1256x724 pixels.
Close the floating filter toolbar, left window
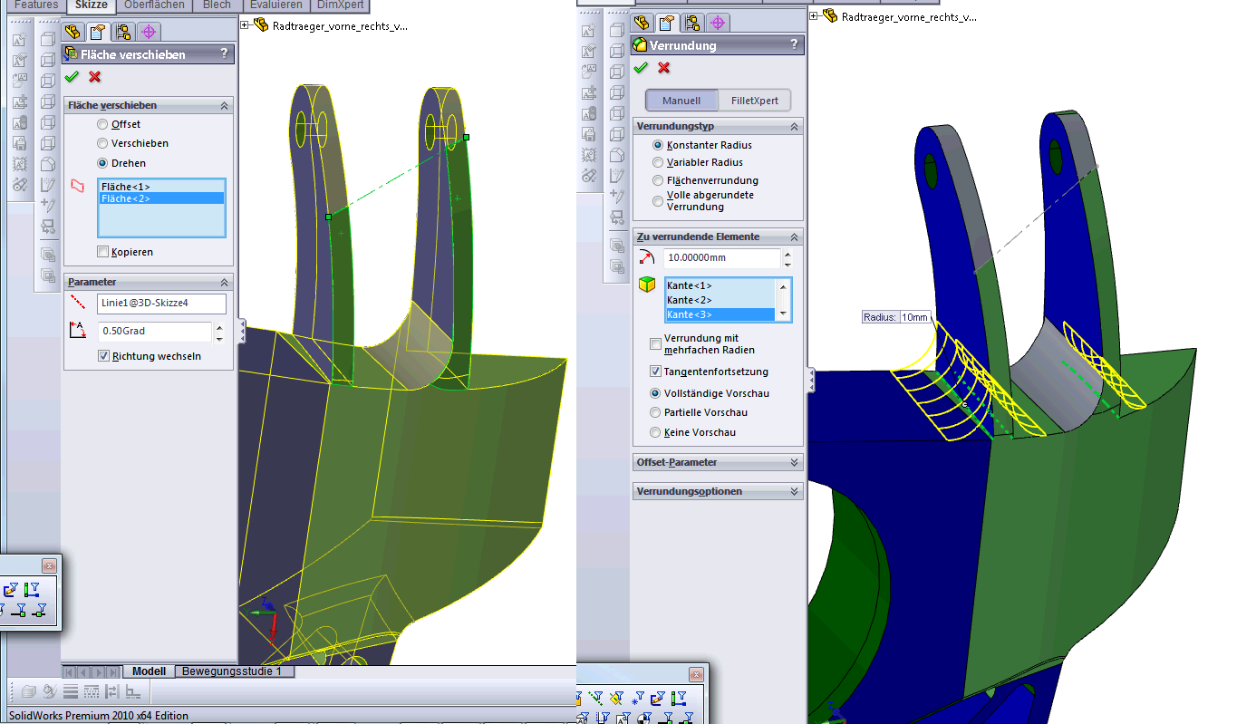(x=49, y=565)
